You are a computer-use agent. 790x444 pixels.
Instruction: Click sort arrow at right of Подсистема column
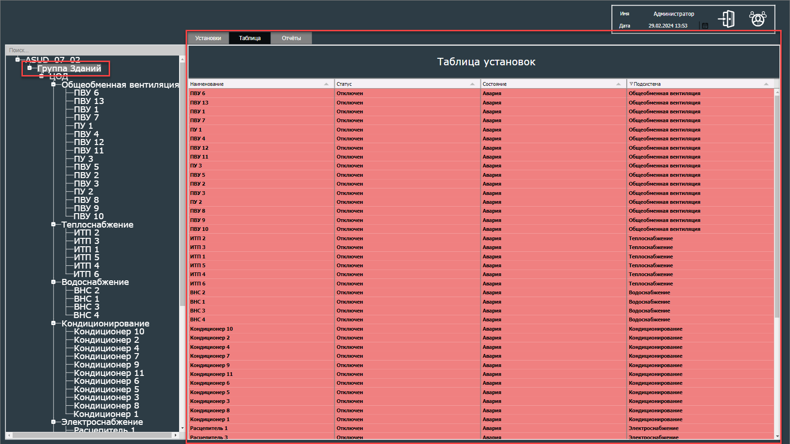click(x=766, y=84)
